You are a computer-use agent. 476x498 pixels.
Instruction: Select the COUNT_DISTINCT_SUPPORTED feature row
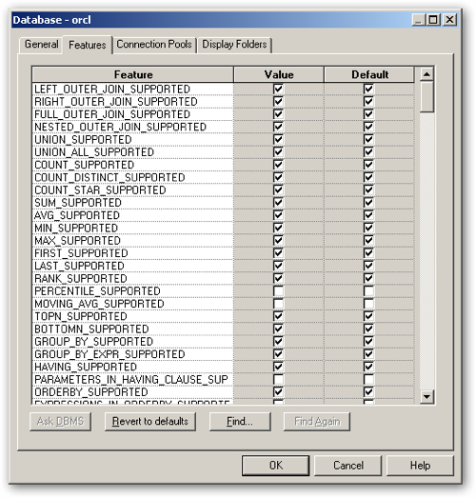click(132, 177)
